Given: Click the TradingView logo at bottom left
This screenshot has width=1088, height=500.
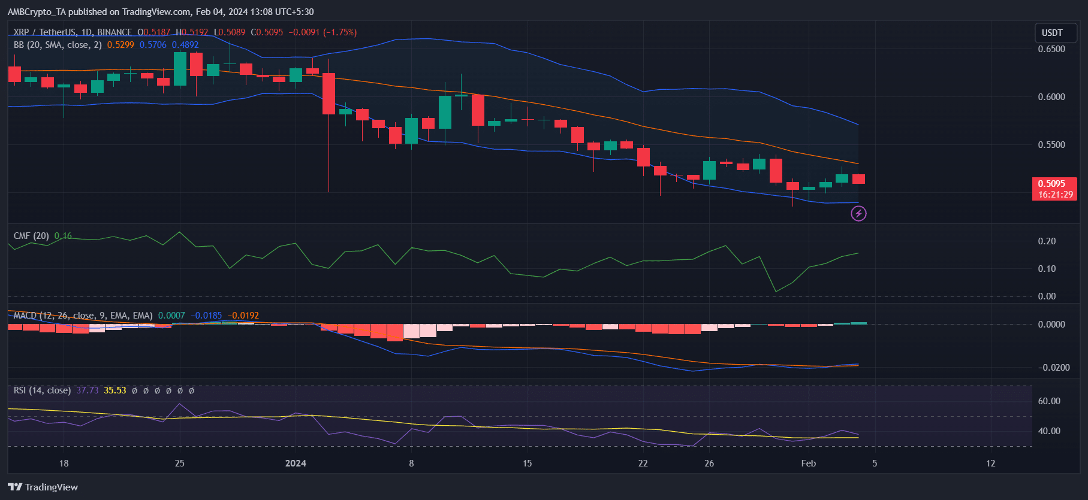Looking at the screenshot, I should point(43,487).
